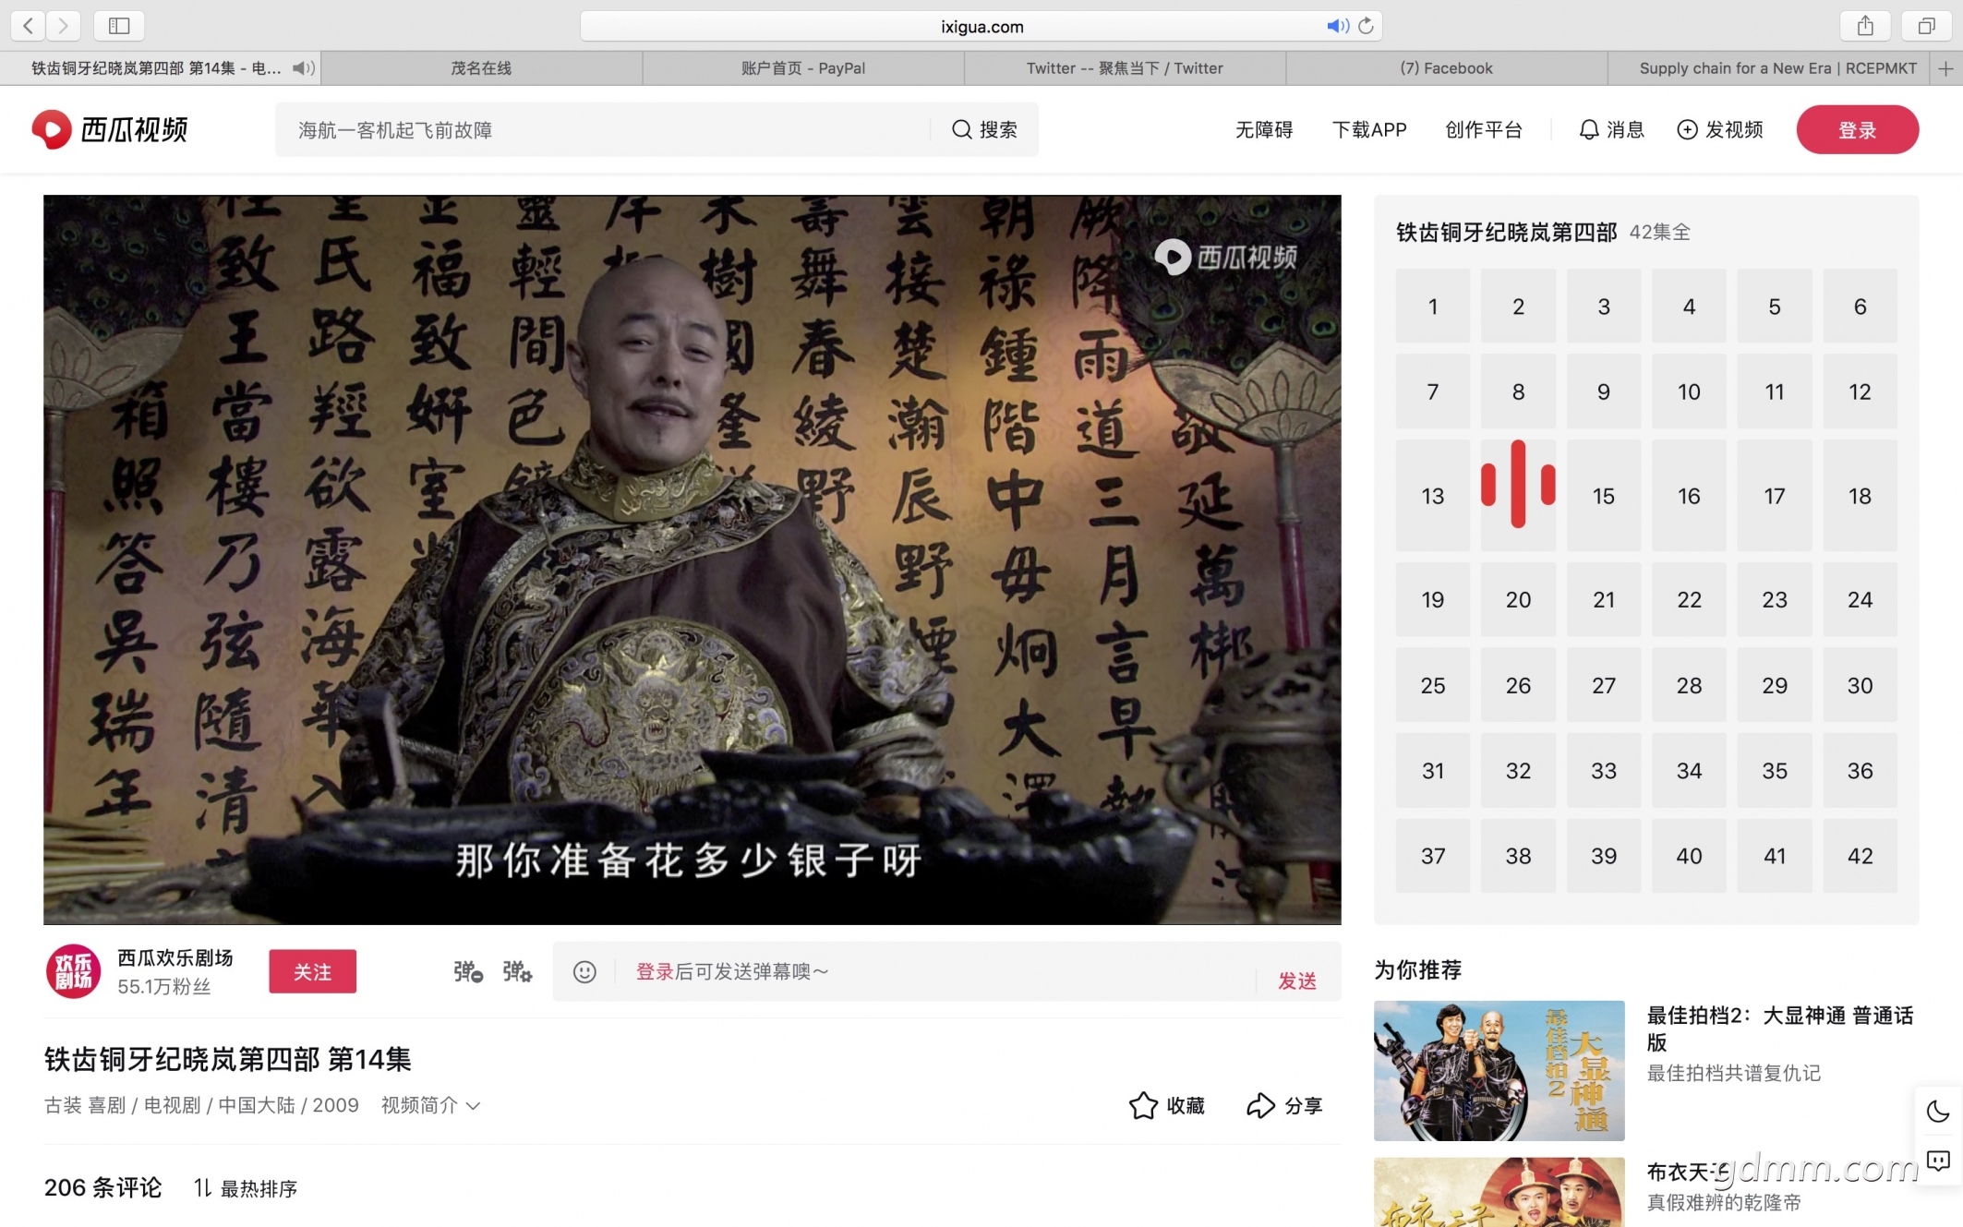This screenshot has height=1227, width=1963.
Task: Switch to the 账户首页 - PayPal tab
Action: 803,68
